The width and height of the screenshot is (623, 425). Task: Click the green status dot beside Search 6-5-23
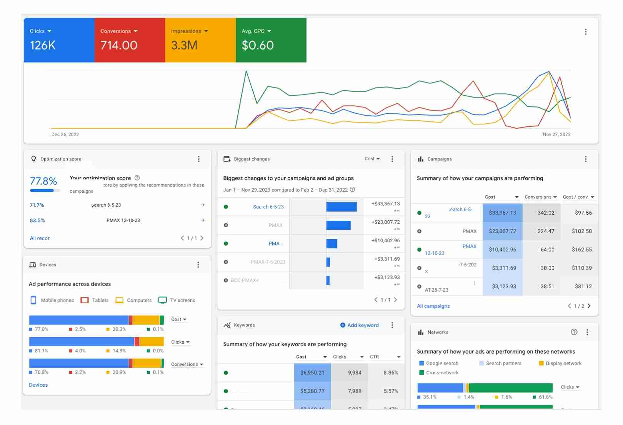pyautogui.click(x=419, y=213)
